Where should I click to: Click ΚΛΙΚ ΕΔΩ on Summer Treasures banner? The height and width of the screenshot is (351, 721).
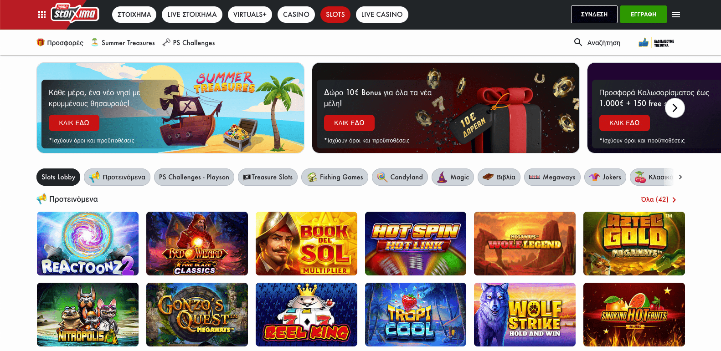tap(74, 123)
